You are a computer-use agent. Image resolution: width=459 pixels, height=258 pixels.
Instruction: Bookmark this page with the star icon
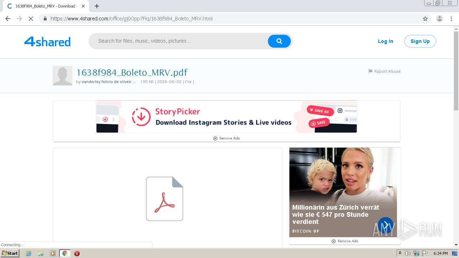coord(425,19)
